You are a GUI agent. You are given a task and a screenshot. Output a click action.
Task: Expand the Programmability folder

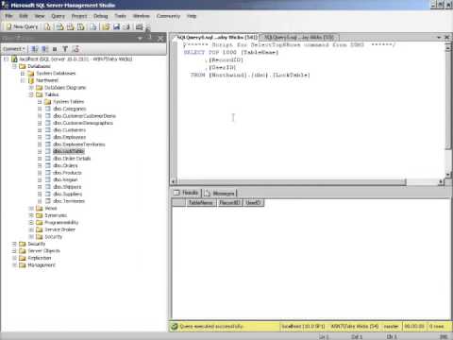coord(31,222)
